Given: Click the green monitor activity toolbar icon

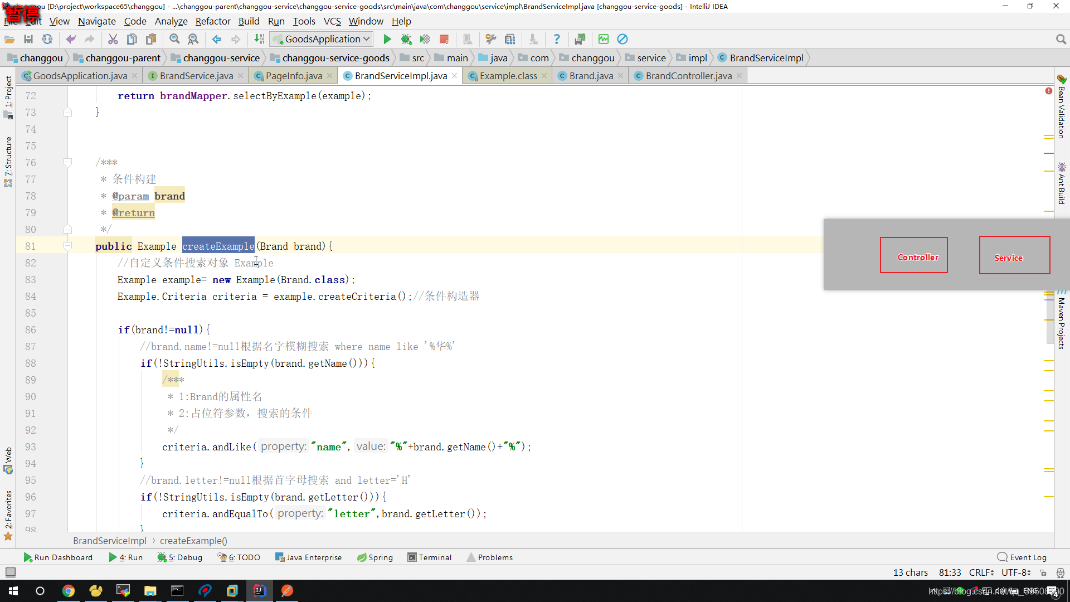Looking at the screenshot, I should 604,39.
